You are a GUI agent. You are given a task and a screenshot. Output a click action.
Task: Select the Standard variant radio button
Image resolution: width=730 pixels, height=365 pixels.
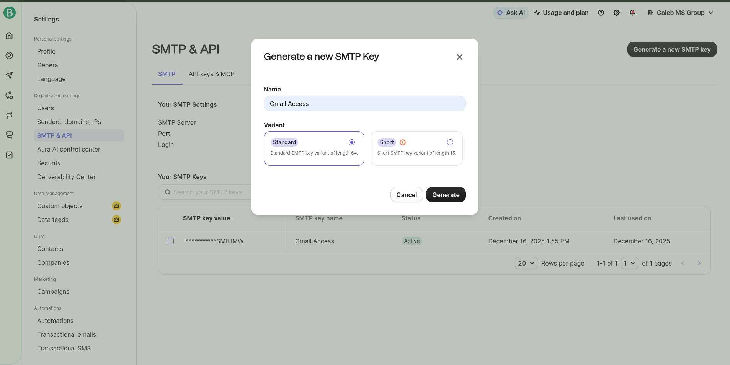[352, 142]
